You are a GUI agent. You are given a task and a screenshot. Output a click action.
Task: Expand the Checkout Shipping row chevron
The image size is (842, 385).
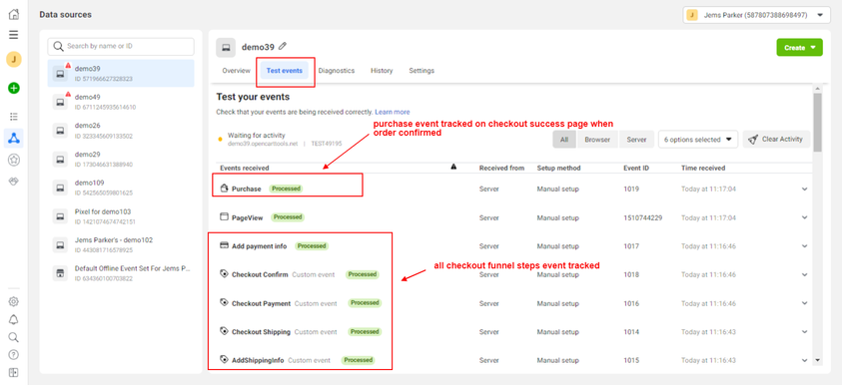804,332
